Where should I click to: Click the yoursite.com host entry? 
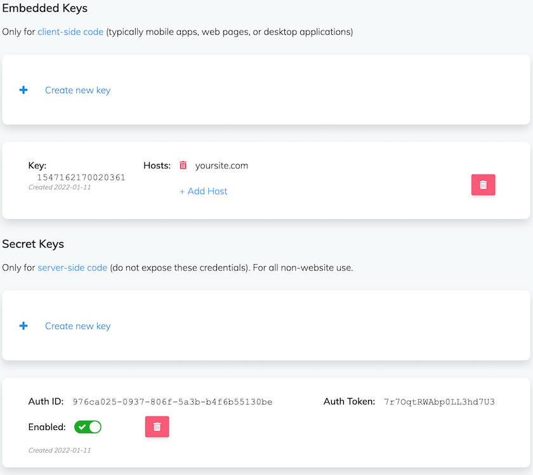(x=221, y=165)
